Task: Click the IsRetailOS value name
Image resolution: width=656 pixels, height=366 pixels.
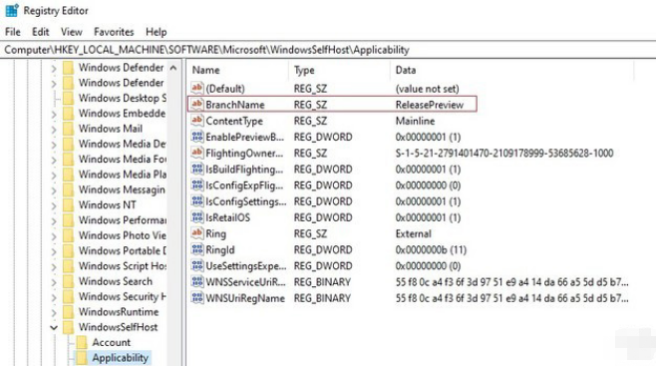Action: (227, 217)
